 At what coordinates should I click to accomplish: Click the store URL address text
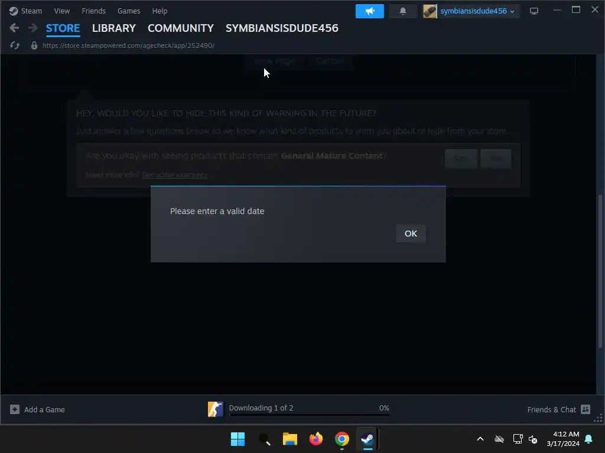coord(128,45)
